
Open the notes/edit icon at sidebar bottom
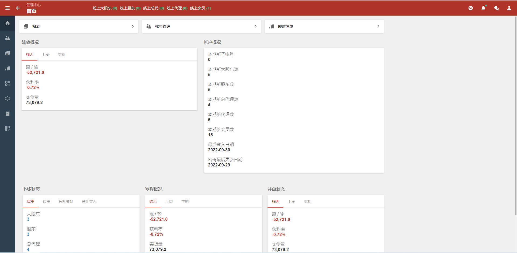pyautogui.click(x=7, y=129)
